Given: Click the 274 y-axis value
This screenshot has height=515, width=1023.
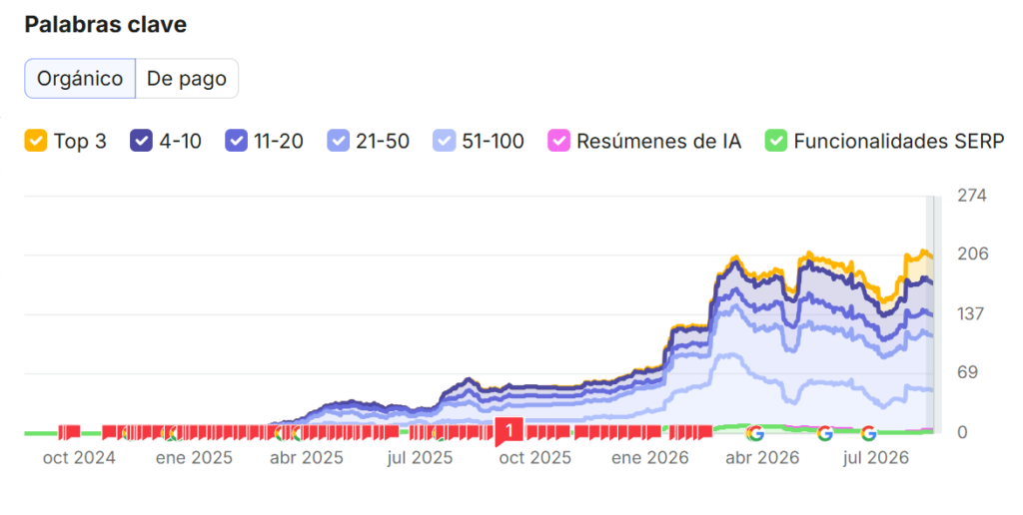Looking at the screenshot, I should tap(972, 196).
